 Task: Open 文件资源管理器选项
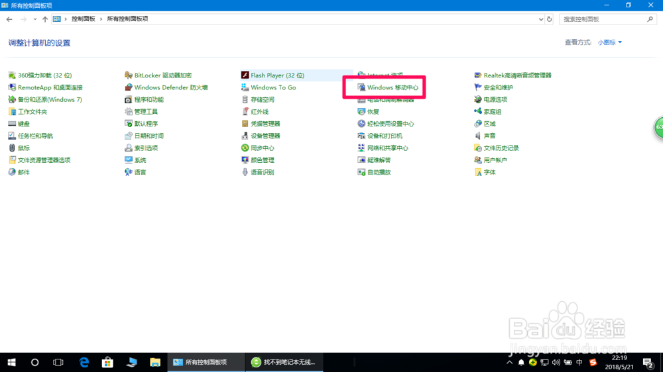coord(39,160)
